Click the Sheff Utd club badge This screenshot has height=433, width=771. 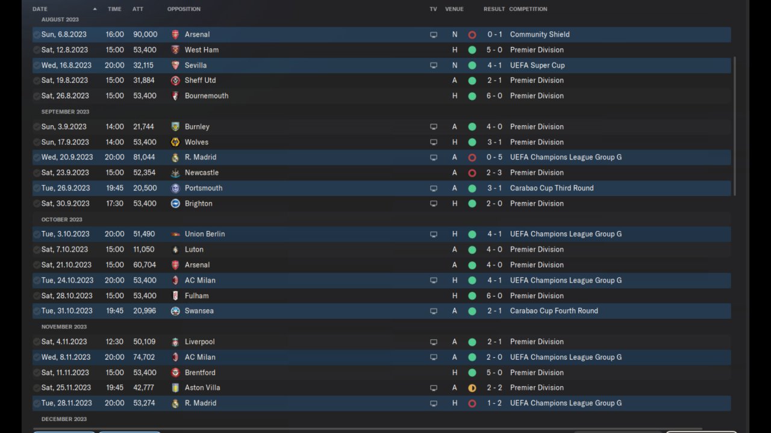pyautogui.click(x=175, y=81)
